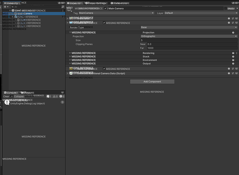Click help icon on first component header
Screen dimensions: 239x175
point(229,19)
